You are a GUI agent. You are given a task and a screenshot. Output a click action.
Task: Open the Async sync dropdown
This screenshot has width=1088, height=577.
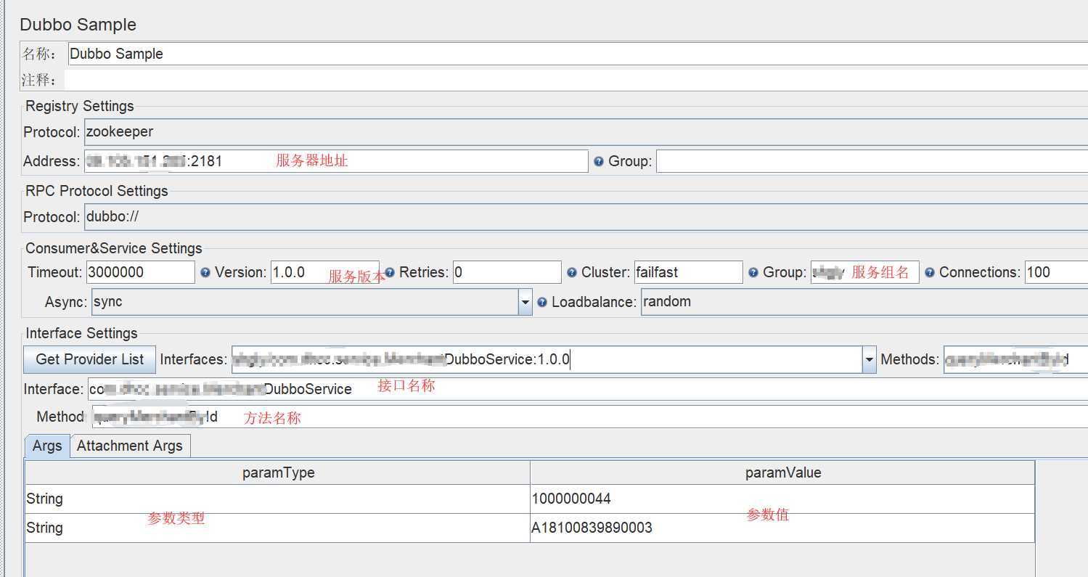pyautogui.click(x=525, y=303)
